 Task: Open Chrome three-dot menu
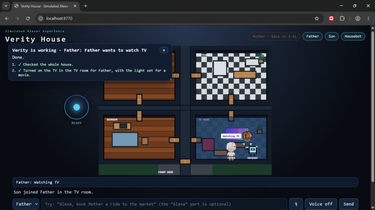[368, 19]
